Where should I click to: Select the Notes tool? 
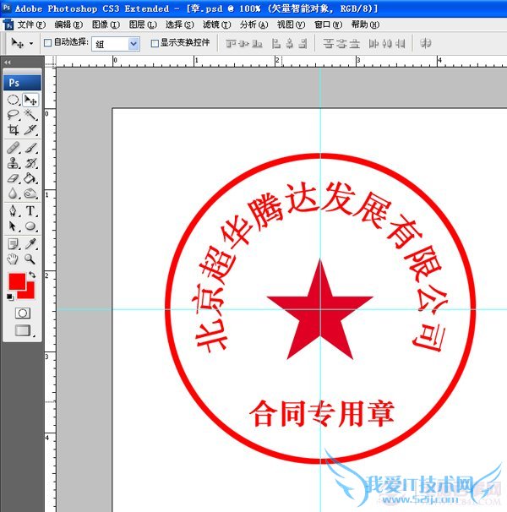13,244
